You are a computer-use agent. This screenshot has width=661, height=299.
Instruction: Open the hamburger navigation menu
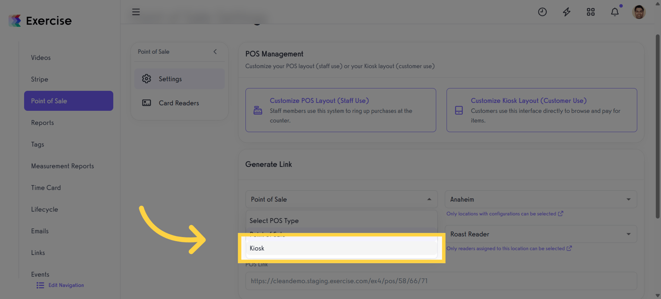[136, 12]
